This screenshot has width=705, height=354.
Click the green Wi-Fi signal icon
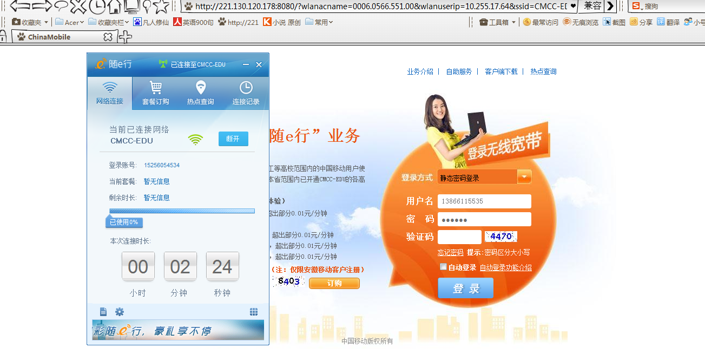point(195,140)
